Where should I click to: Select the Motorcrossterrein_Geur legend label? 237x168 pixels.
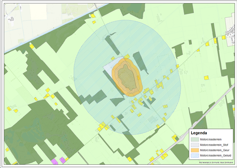click(x=214, y=150)
